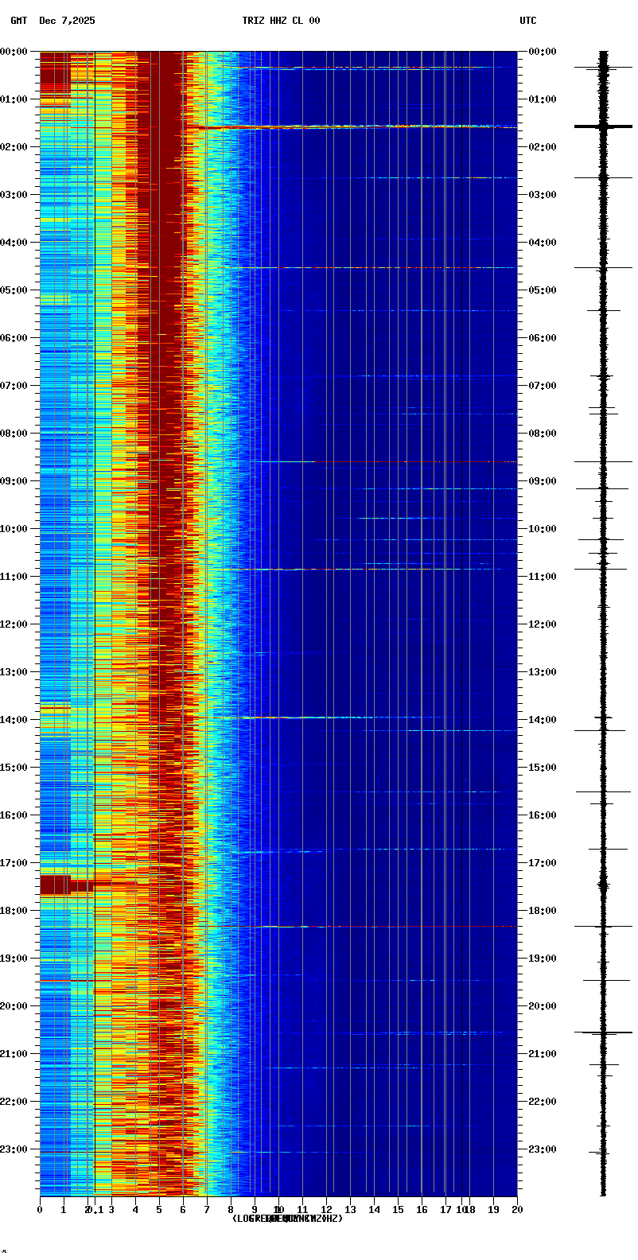This screenshot has height=1260, width=638.
Task: Click the frequency axis caption below the plot
Action: point(287,1219)
